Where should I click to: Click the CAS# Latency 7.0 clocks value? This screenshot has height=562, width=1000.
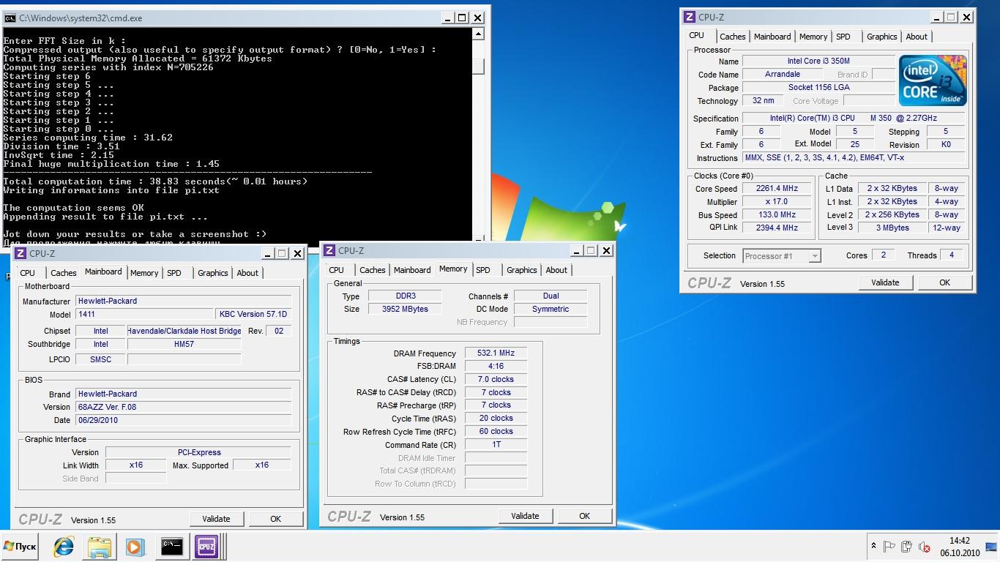[496, 380]
